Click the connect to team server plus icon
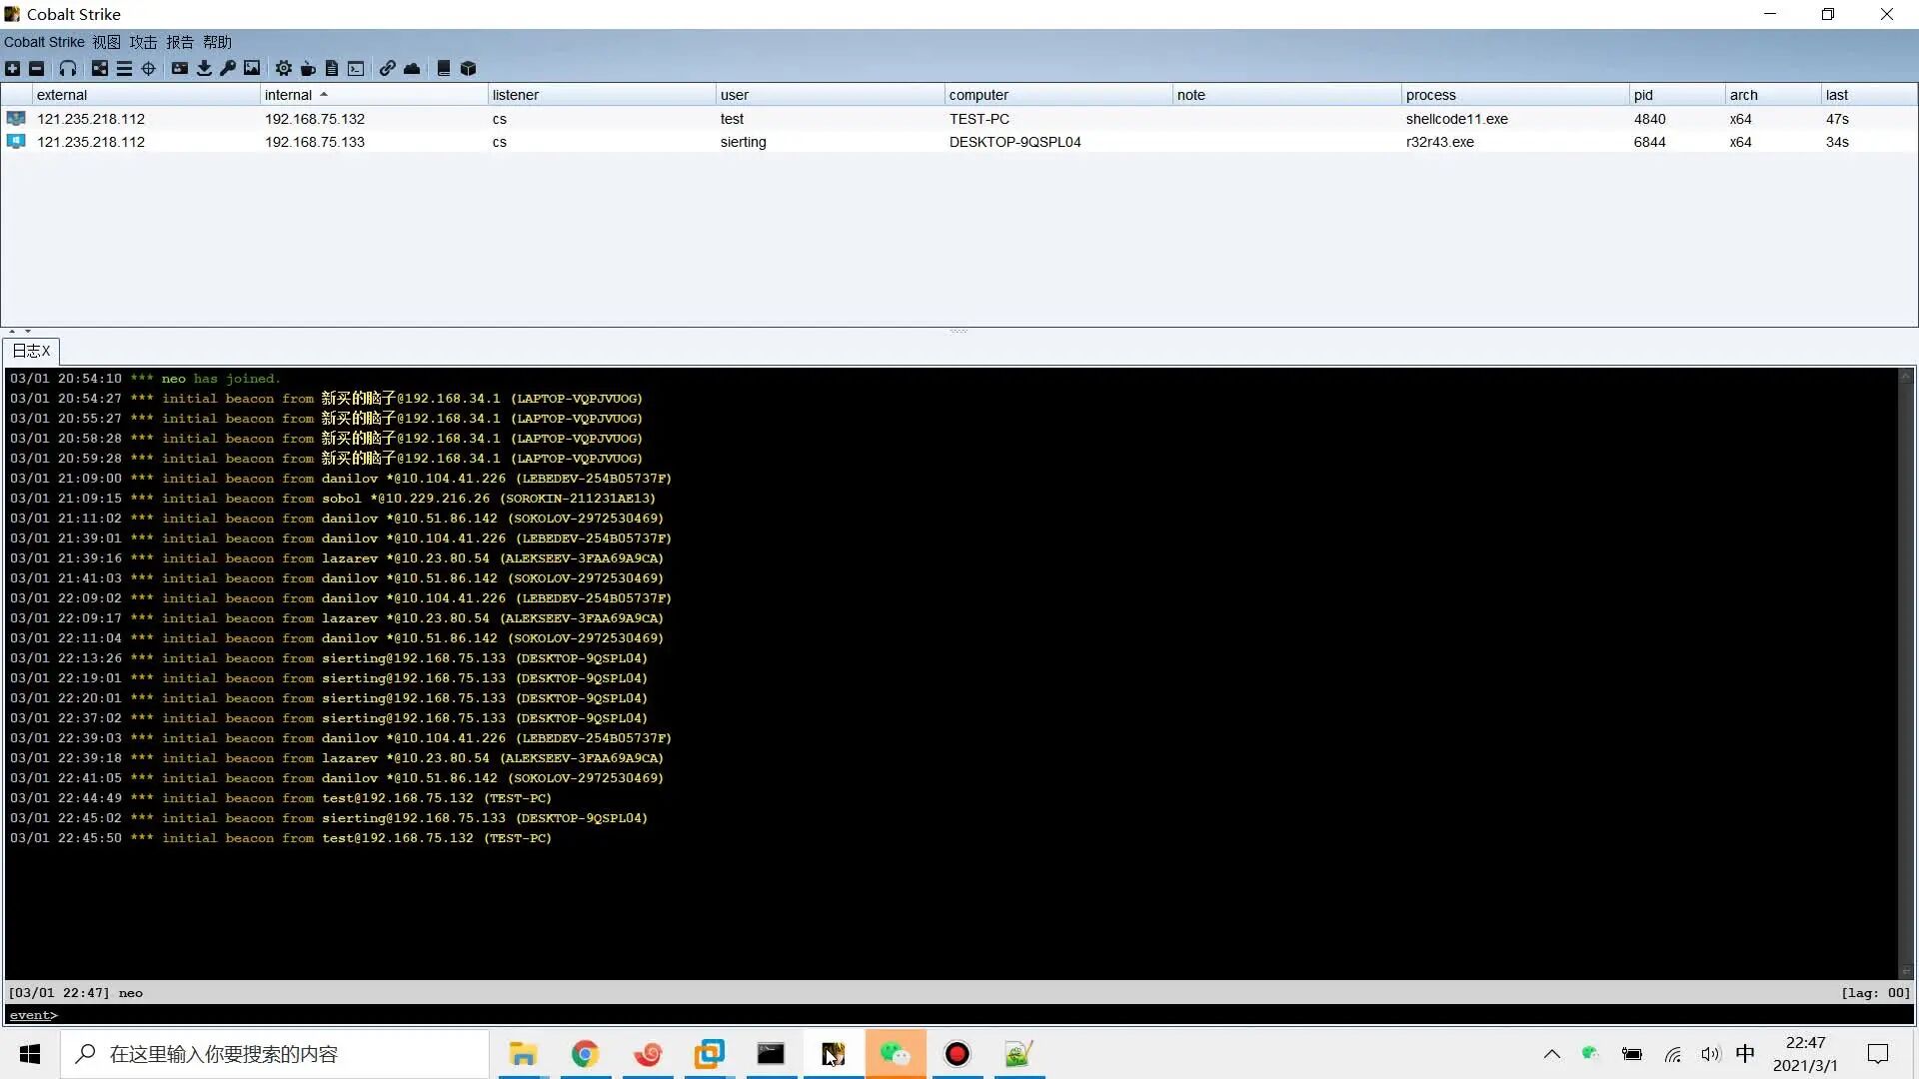Screen dimensions: 1919x1079 point(12,68)
